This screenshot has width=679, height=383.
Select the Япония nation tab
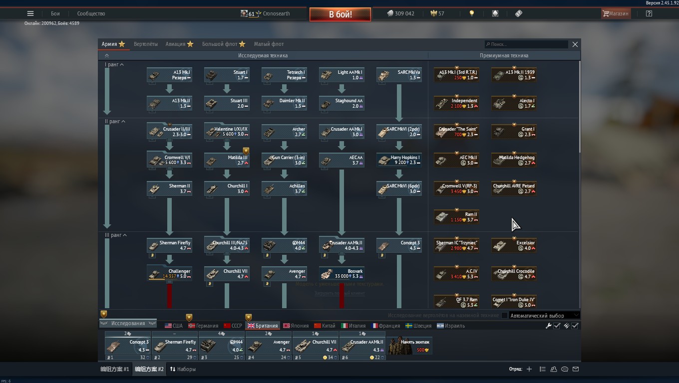click(x=296, y=326)
